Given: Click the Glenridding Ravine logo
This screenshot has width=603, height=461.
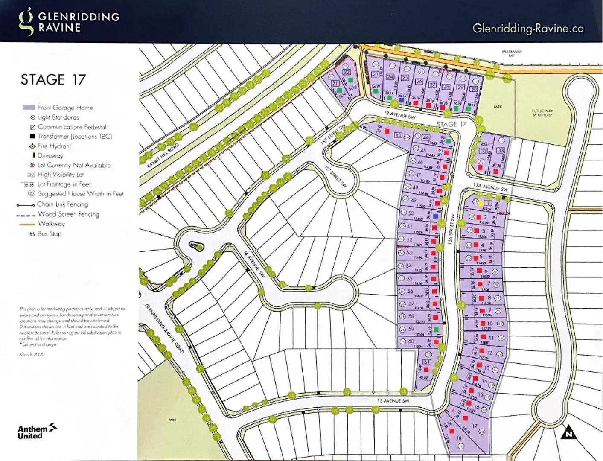Looking at the screenshot, I should 68,22.
